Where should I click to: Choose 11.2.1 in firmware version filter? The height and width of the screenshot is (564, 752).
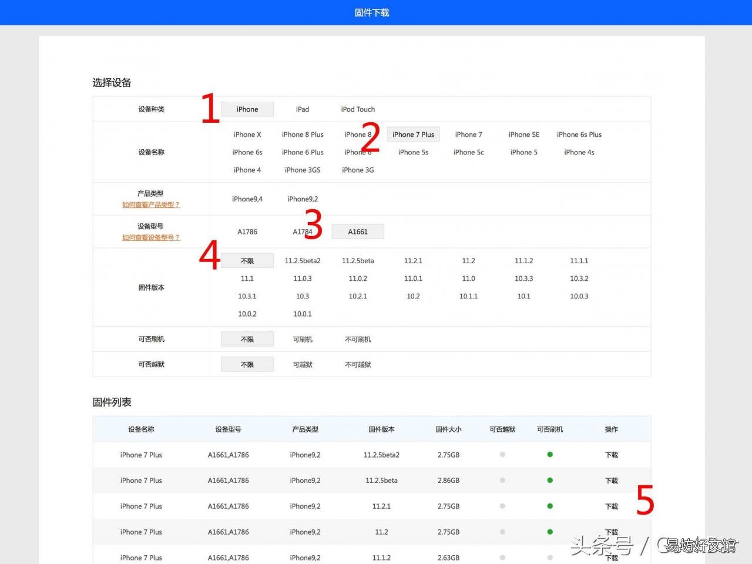(x=413, y=261)
